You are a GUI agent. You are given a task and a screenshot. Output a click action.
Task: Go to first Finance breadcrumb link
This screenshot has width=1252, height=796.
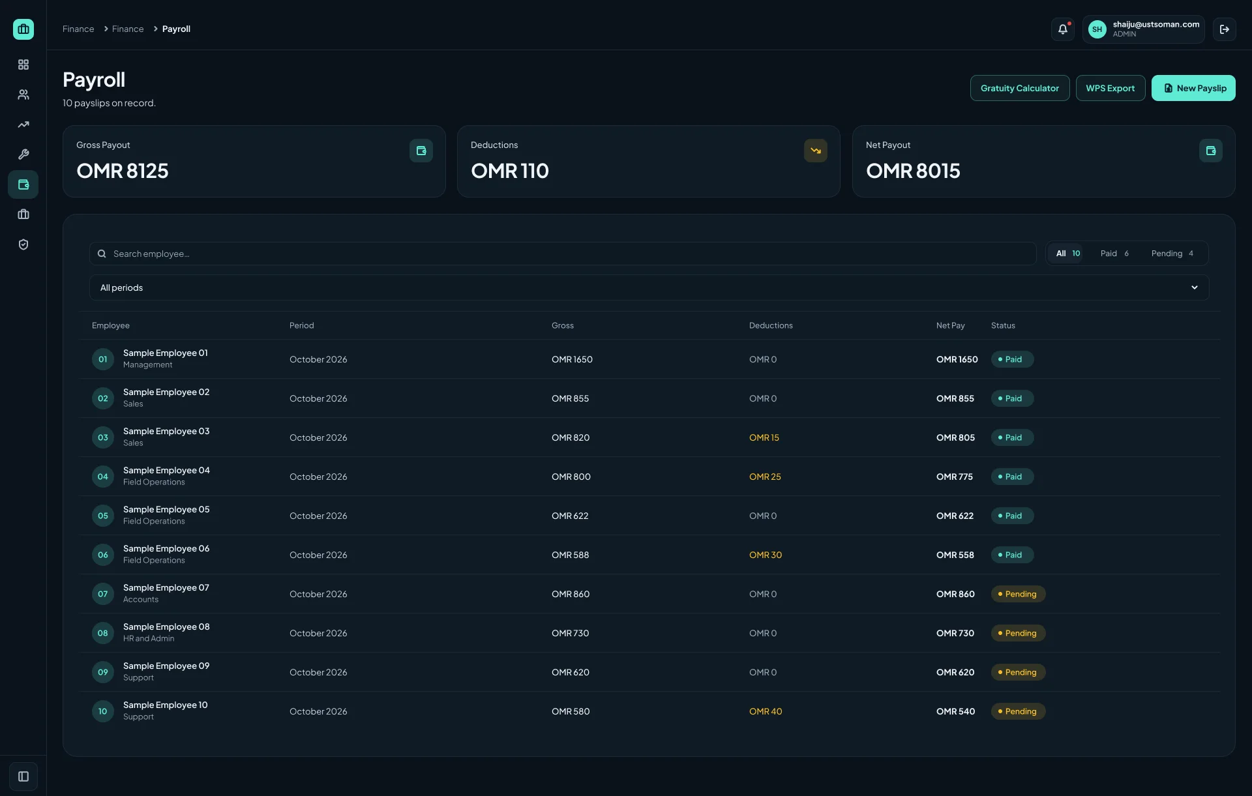78,29
